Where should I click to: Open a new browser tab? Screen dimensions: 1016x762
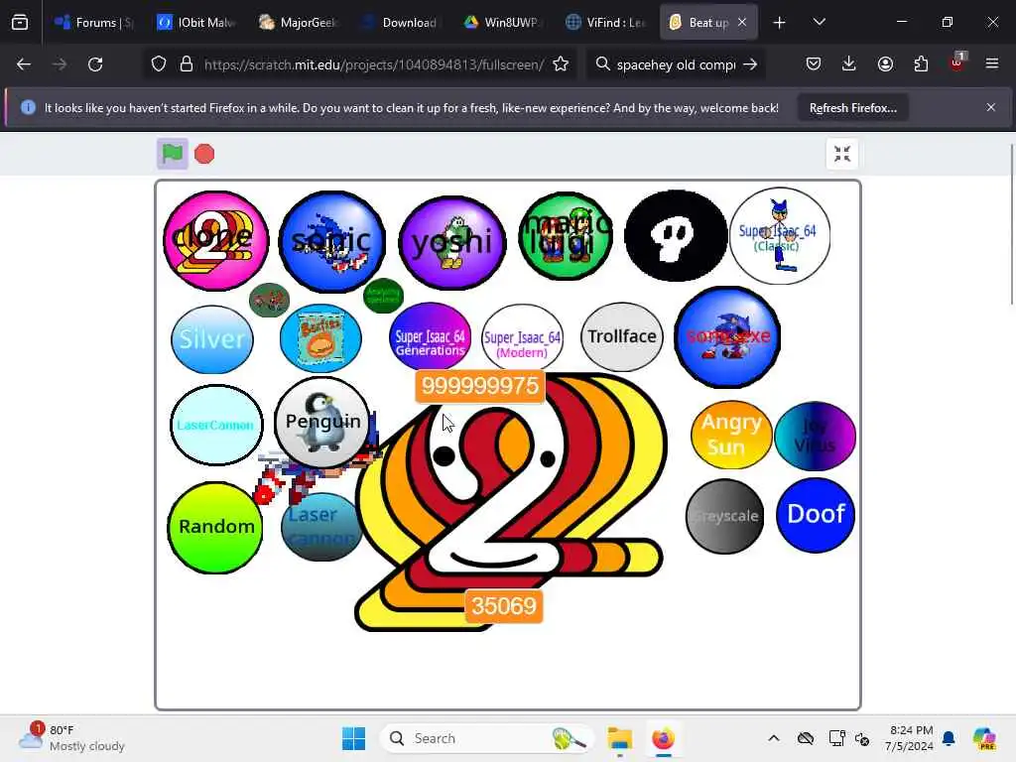pos(780,23)
